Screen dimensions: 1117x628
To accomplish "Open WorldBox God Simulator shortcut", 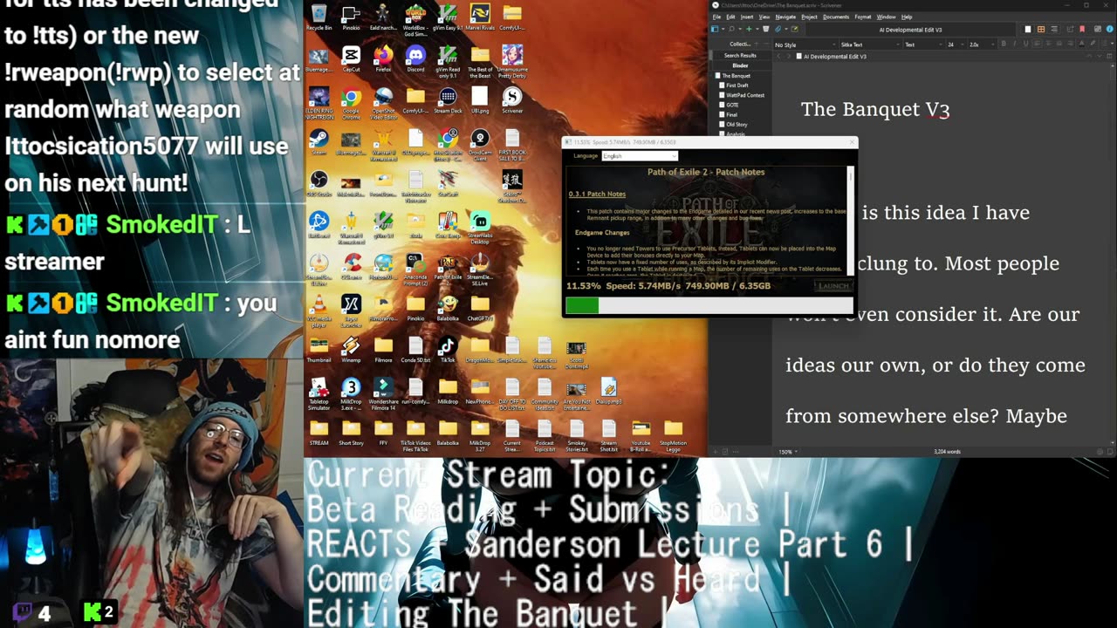I will pyautogui.click(x=415, y=17).
